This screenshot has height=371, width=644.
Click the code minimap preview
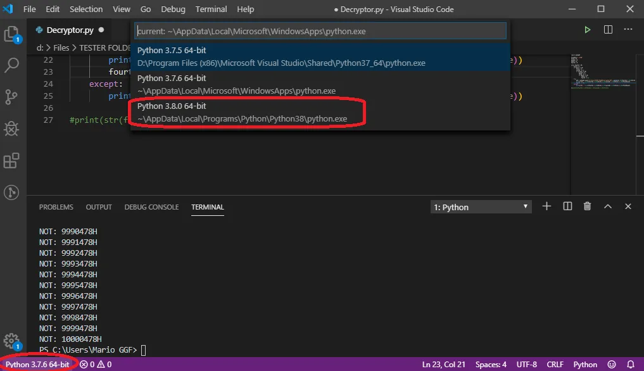coord(602,72)
